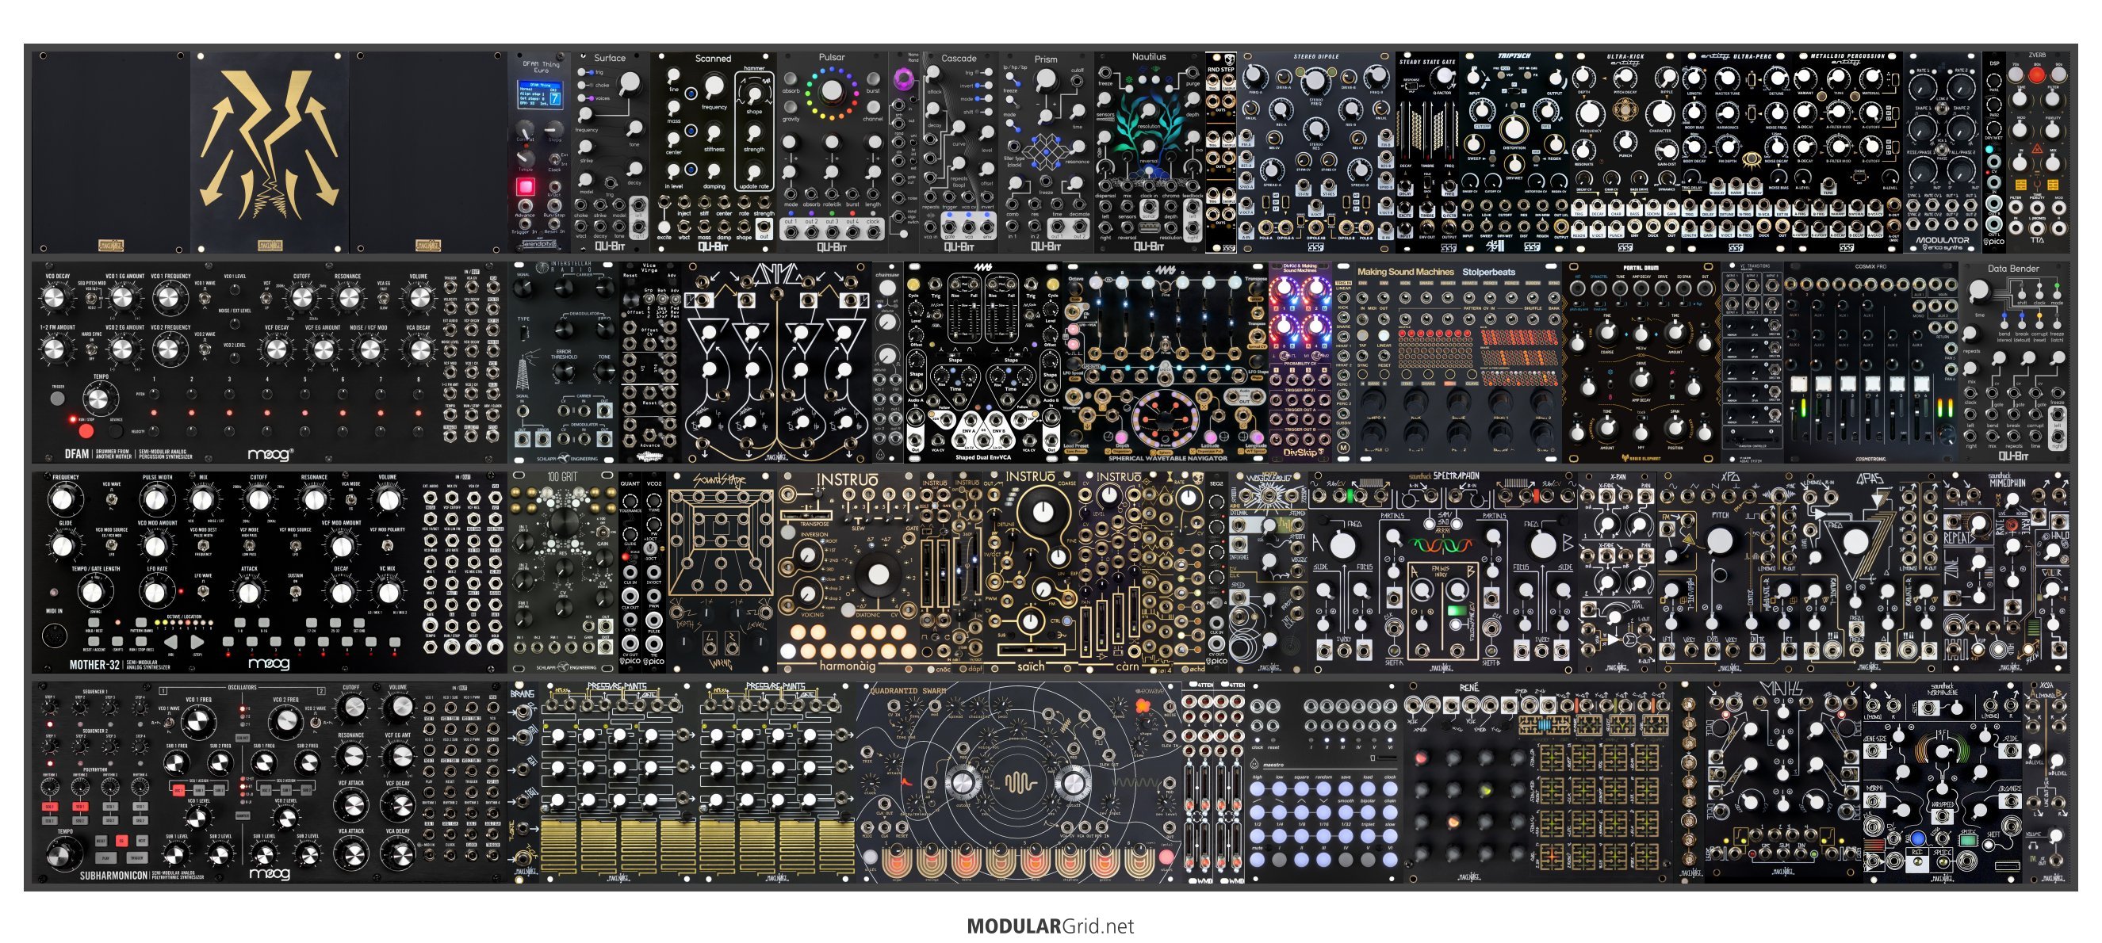
Task: Click the Mother-32 Glide knob
Action: click(64, 546)
